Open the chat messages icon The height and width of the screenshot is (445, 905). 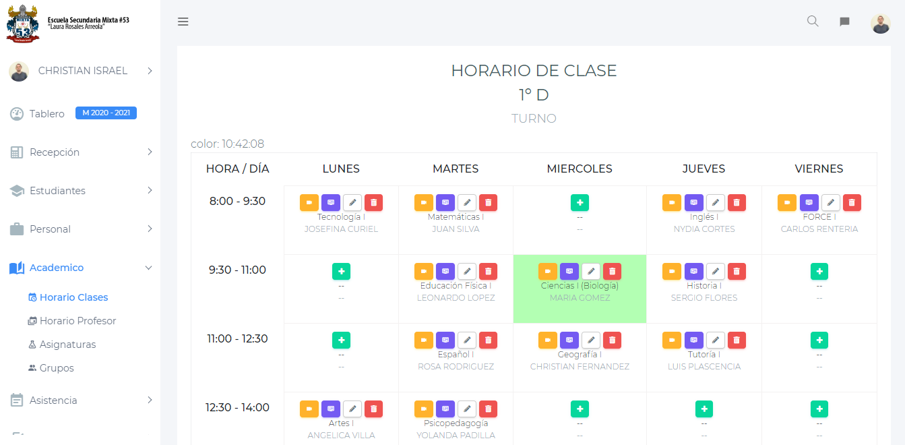click(844, 22)
